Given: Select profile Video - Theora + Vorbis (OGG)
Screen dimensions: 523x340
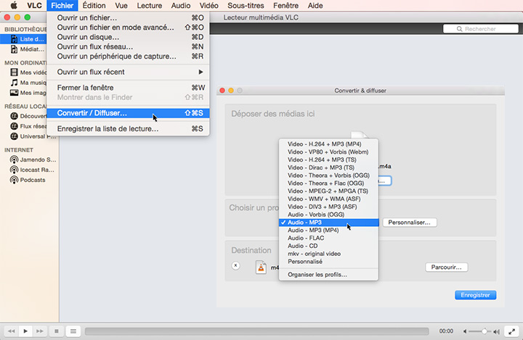Looking at the screenshot, I should click(x=328, y=175).
